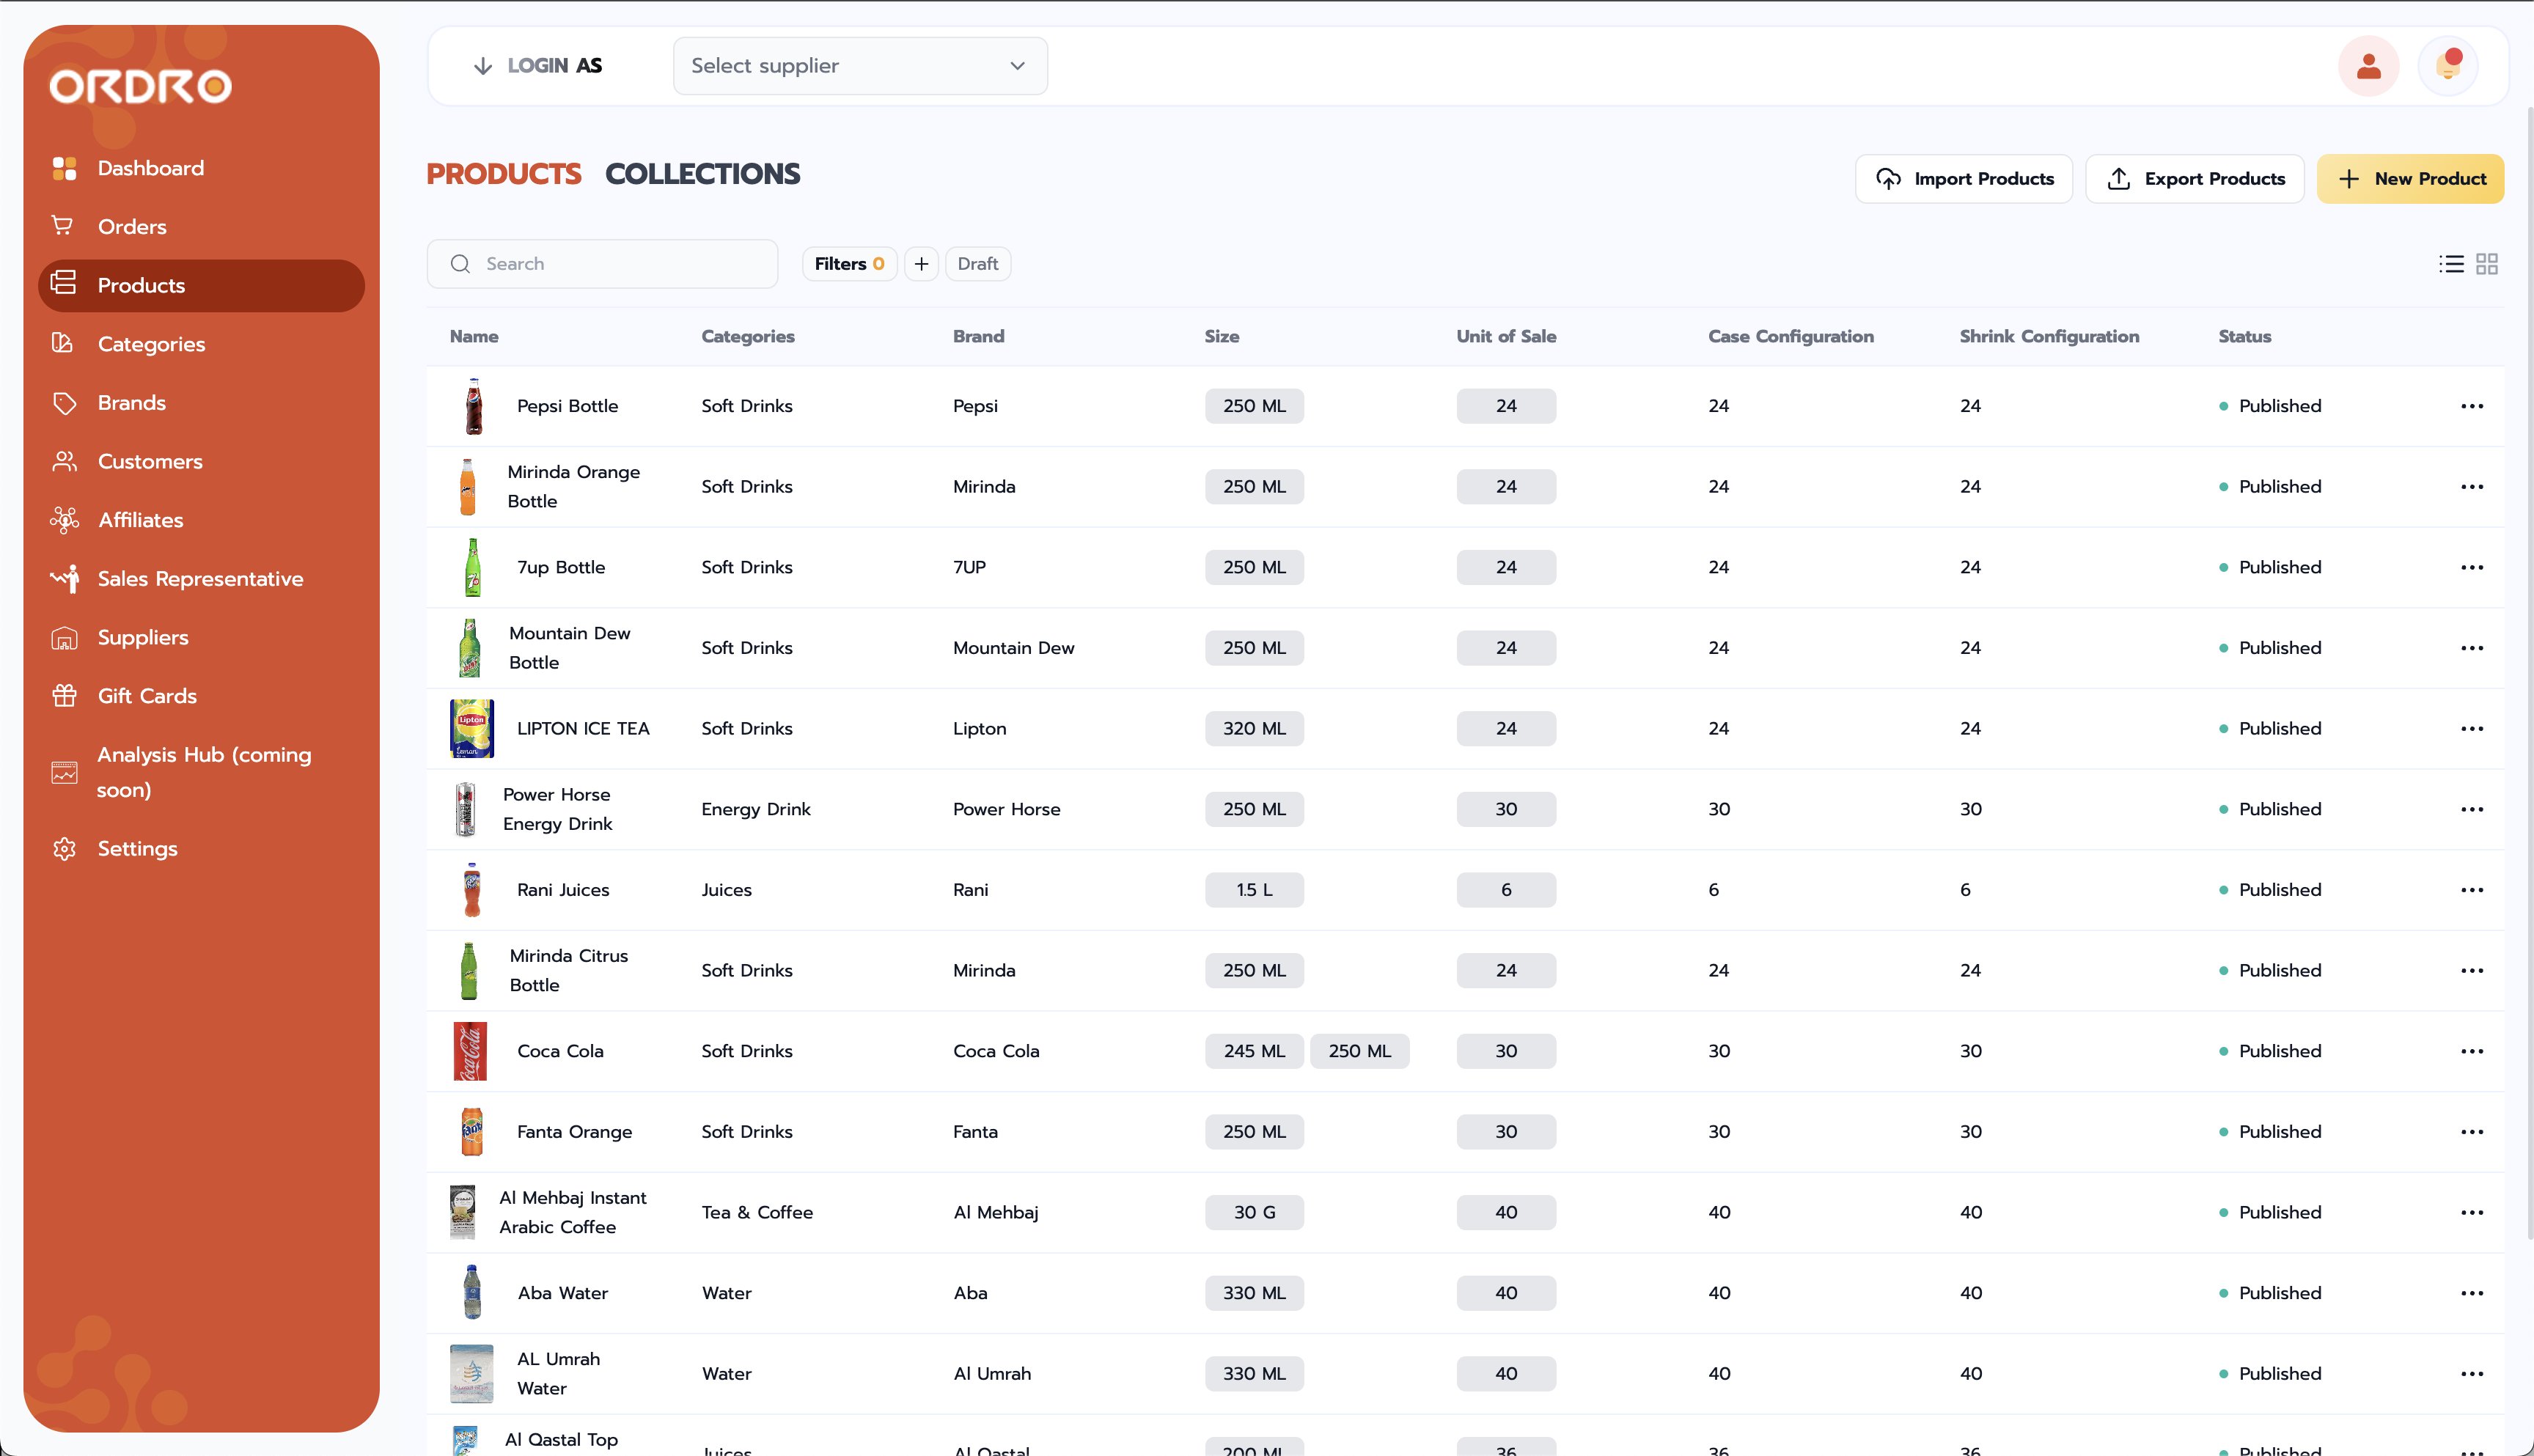Switch to the PRODUCTS tab

(504, 174)
